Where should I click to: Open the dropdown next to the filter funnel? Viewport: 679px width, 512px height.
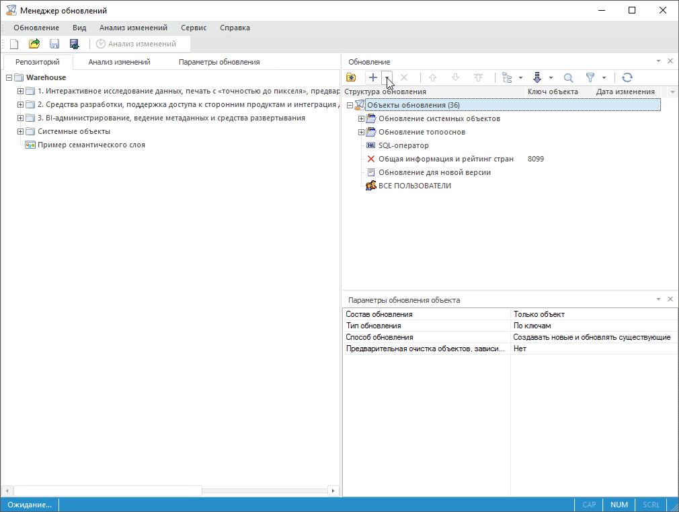604,78
